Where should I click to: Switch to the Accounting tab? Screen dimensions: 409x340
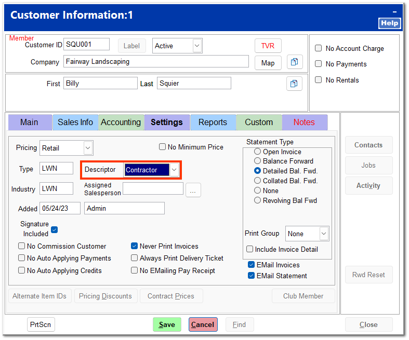coord(121,123)
